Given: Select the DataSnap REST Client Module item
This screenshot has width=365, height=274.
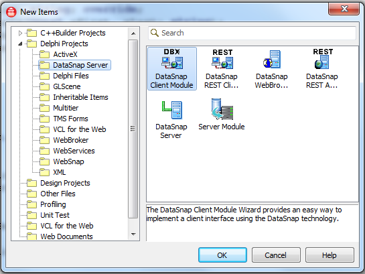Looking at the screenshot, I should pos(222,68).
